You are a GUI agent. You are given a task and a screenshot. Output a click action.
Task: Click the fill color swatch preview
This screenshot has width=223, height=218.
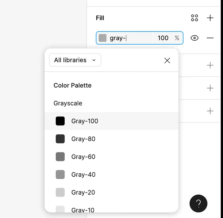pos(103,38)
